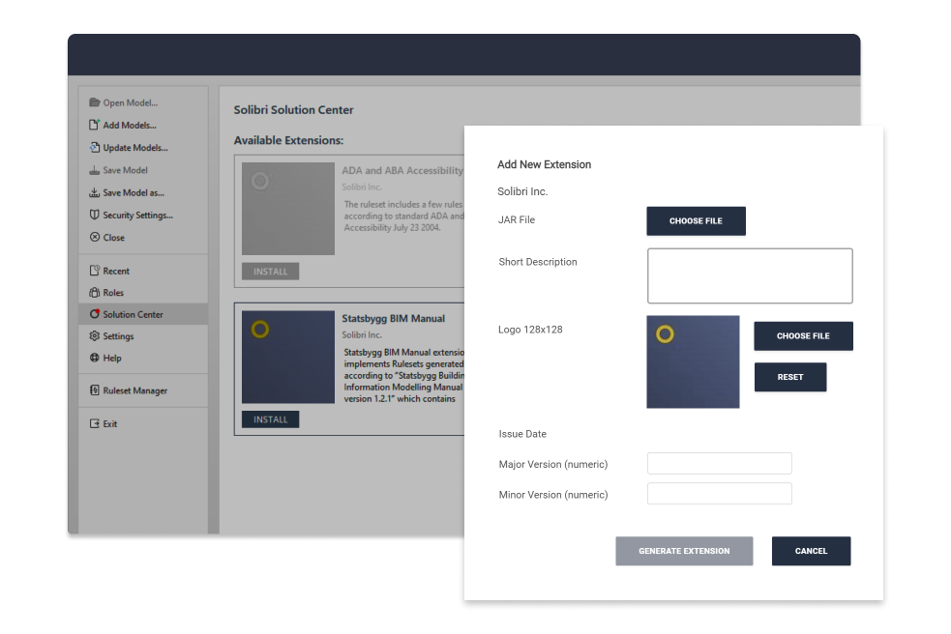
Task: Click the Roles icon in the sidebar
Action: 95,293
